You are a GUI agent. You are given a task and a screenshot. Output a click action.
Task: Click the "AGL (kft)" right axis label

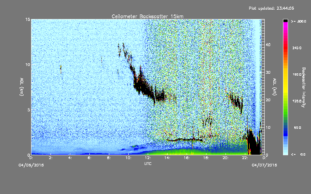[x=274, y=87]
